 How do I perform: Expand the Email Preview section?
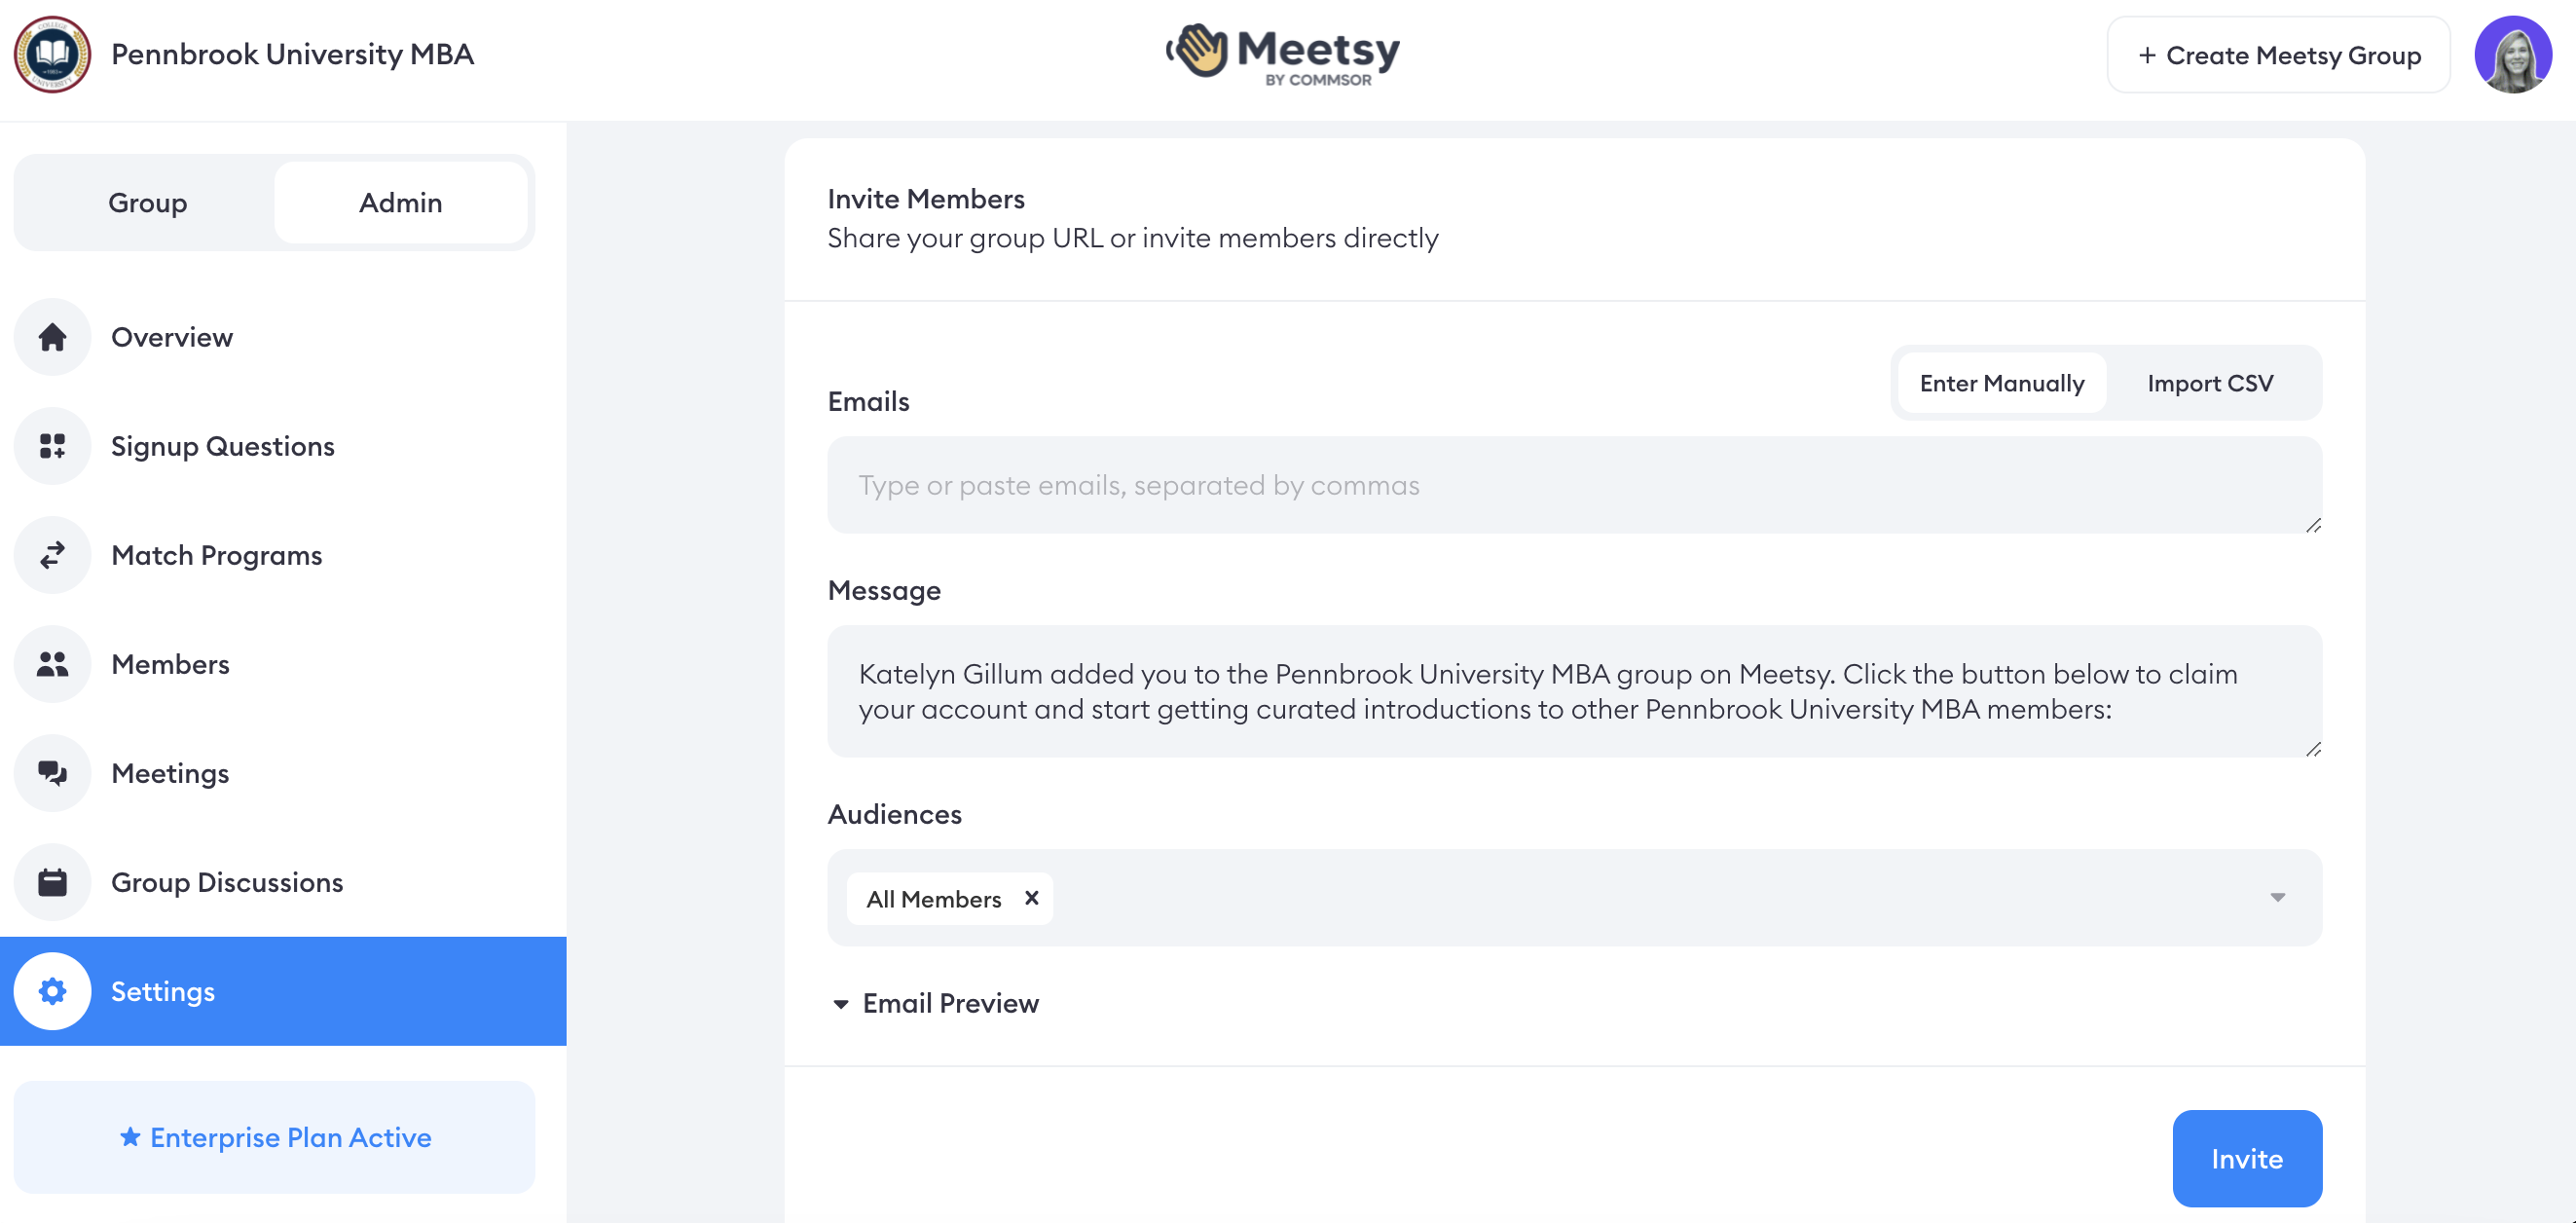(x=935, y=1003)
